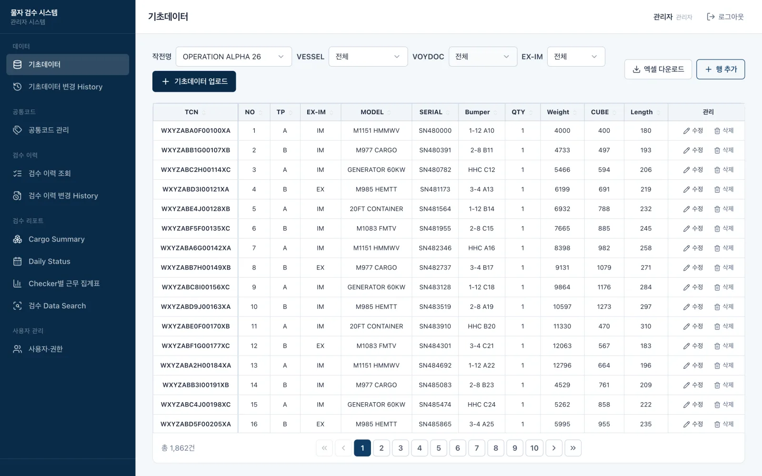This screenshot has height=476, width=762.
Task: Sort by the Length column header
Action: click(x=645, y=112)
